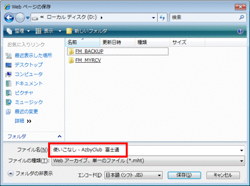Image resolution: width=250 pixels, height=186 pixels.
Task: Click the ピクチャ icon in sidebar
Action: click(9, 93)
